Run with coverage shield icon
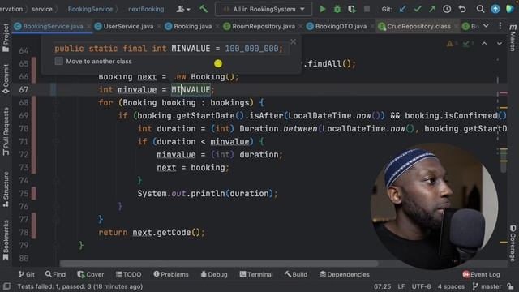This screenshot has width=519, height=292. click(x=351, y=9)
